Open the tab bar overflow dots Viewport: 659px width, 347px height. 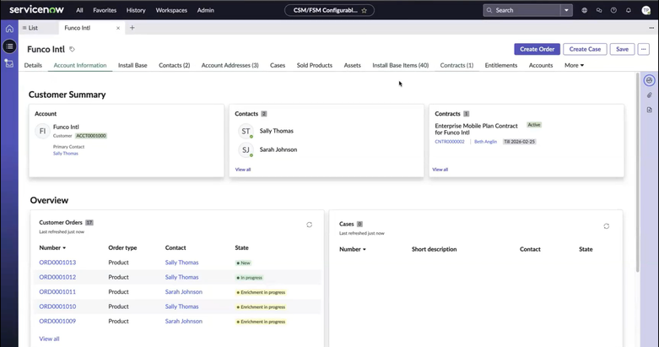click(651, 28)
